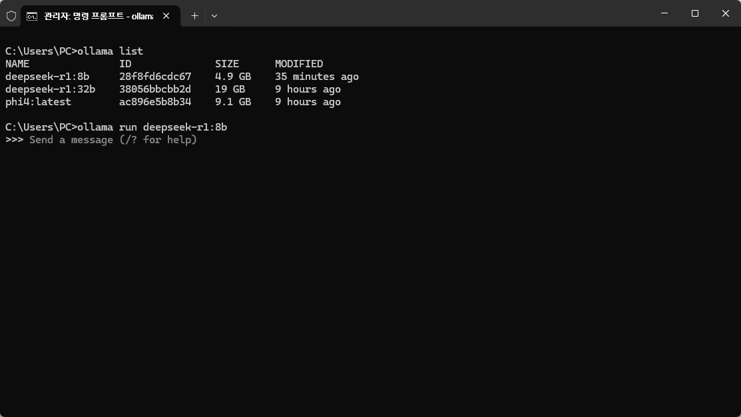Open a new tab with plus button
The image size is (741, 417).
click(194, 16)
